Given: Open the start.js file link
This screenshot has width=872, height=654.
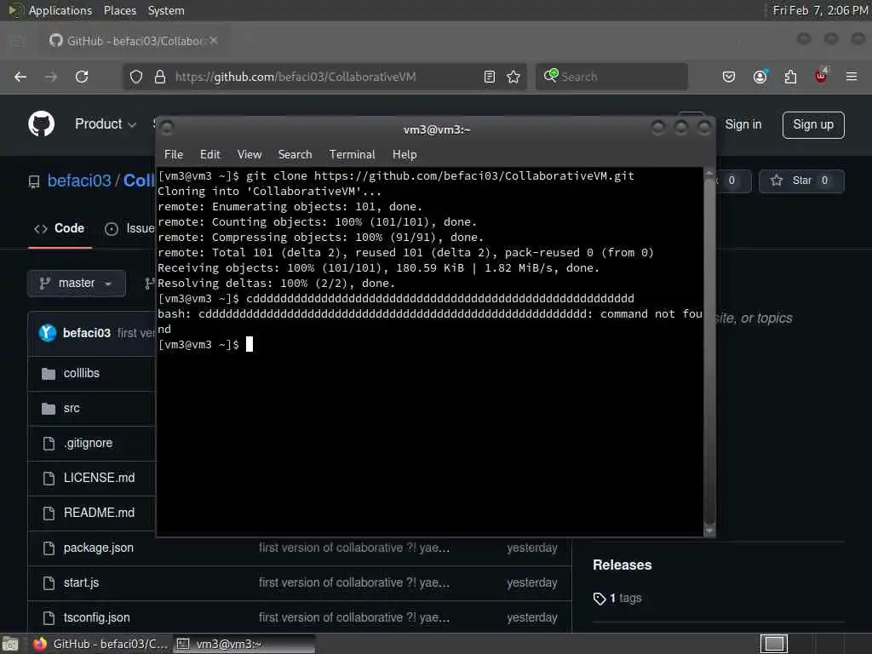Looking at the screenshot, I should (x=81, y=582).
